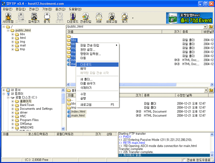Viewport: 215px width, 163px height.
Task: Click the 서버 server toolbar icon
Action: (99, 18)
